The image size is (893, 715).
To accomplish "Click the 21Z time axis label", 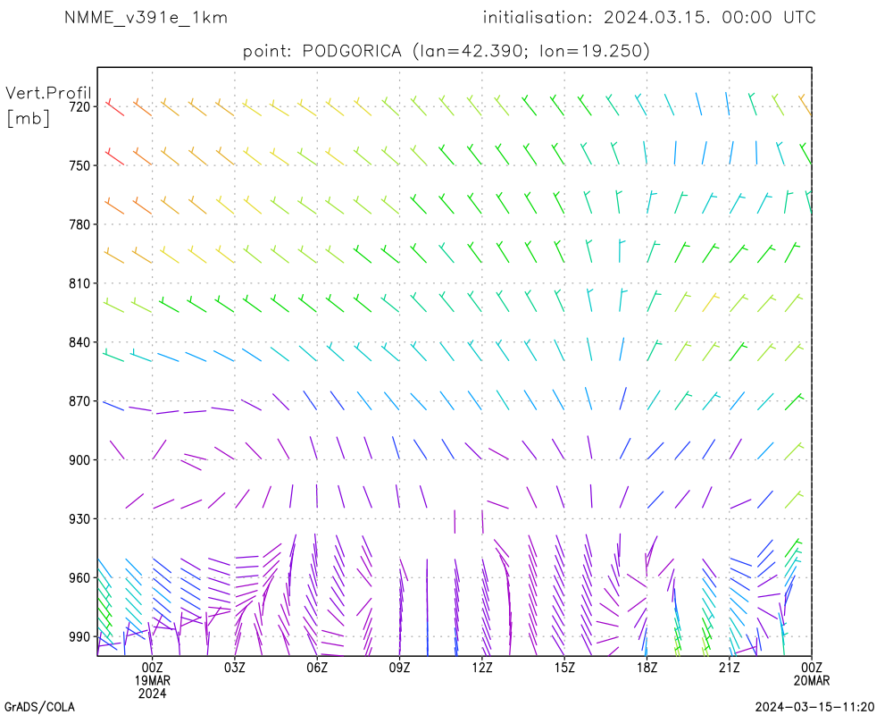I will coord(729,667).
